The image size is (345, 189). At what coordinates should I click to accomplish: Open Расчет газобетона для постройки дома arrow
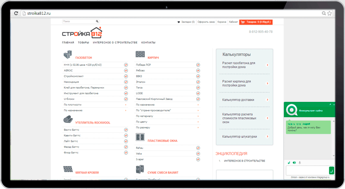(267, 65)
